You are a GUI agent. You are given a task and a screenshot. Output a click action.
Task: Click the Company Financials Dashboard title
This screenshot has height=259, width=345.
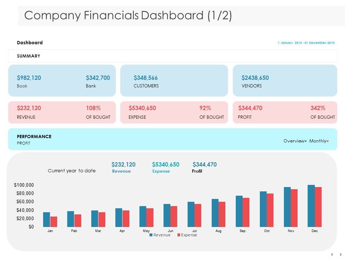pos(128,15)
